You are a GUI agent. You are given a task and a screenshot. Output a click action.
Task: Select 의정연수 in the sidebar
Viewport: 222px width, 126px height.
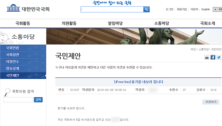[23, 61]
